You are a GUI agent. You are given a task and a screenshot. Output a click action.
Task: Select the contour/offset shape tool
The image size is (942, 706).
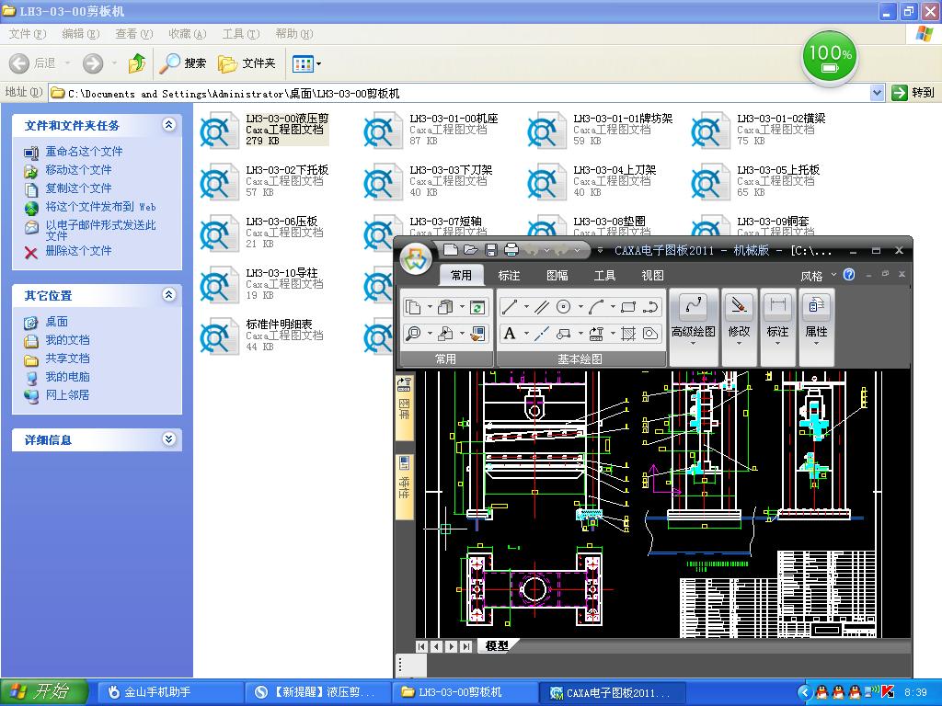pyautogui.click(x=650, y=333)
